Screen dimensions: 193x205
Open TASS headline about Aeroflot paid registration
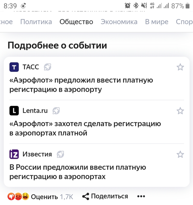[81, 85]
